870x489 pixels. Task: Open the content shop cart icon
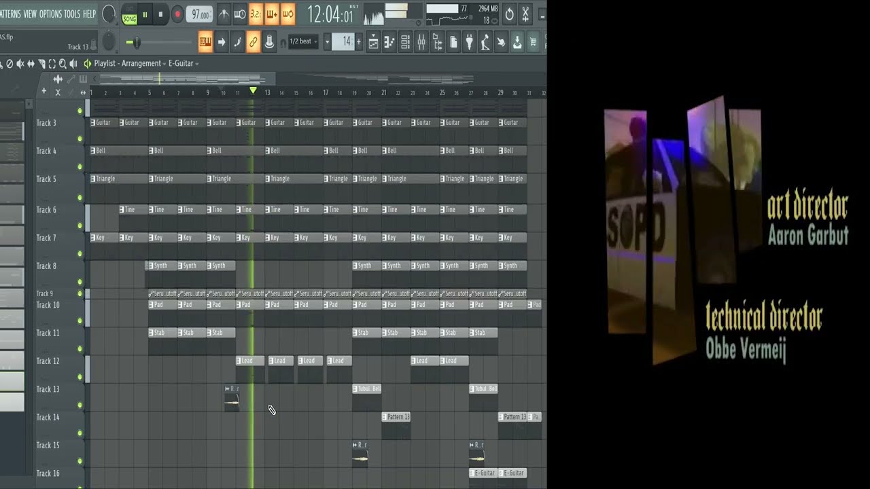533,42
